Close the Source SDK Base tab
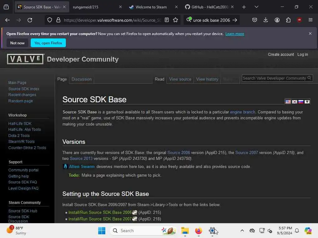 coord(64,7)
